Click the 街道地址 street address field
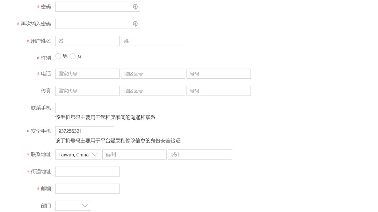The width and height of the screenshot is (378, 212). (87, 172)
